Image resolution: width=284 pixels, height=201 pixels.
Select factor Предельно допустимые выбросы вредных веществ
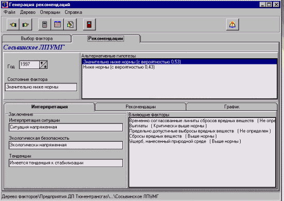[x=202, y=131]
